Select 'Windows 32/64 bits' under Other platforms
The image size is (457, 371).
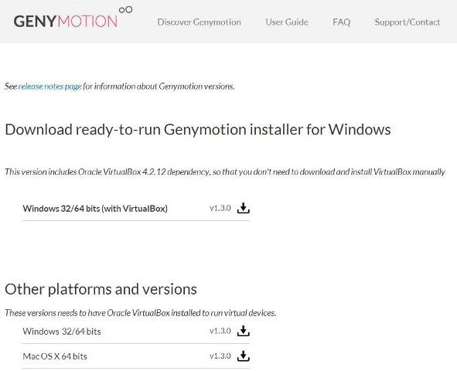(x=62, y=332)
